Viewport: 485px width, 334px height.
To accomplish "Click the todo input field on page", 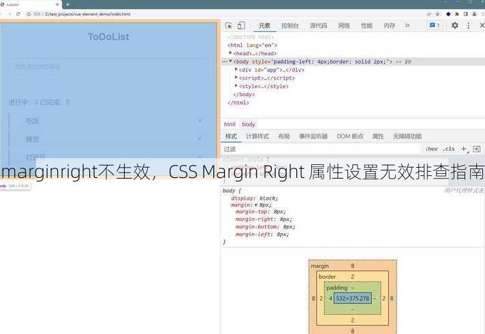I will [x=109, y=66].
